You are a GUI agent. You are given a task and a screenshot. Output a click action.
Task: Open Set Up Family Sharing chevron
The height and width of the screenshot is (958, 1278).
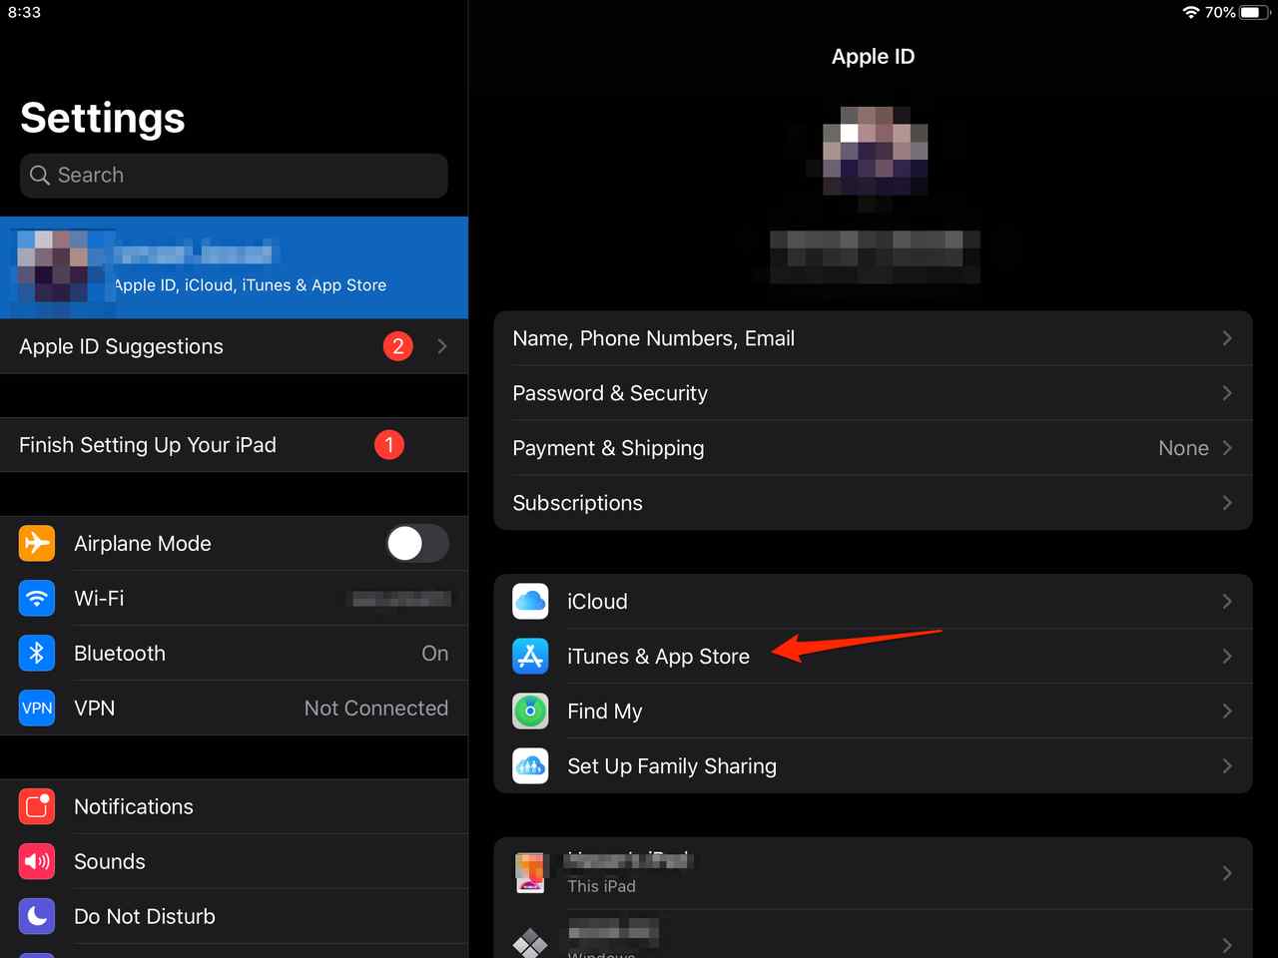(1227, 765)
